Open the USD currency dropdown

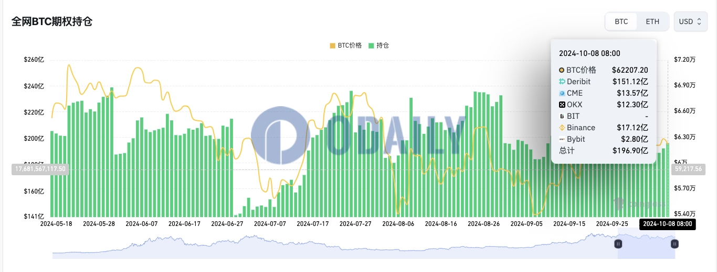click(690, 21)
